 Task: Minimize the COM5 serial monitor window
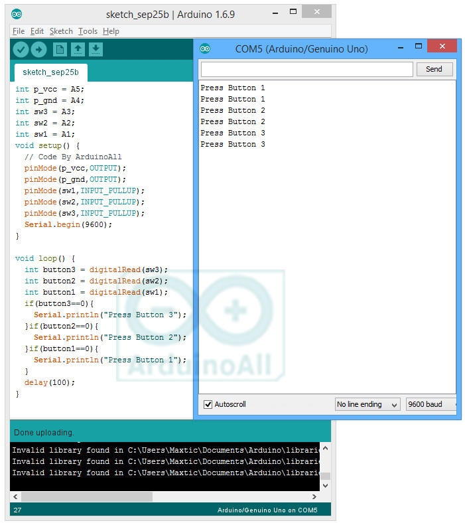click(x=401, y=47)
